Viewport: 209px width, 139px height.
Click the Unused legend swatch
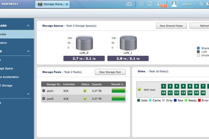point(198,55)
